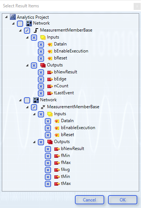Click the bEdge output icon
The image size is (141, 208).
(x=50, y=79)
